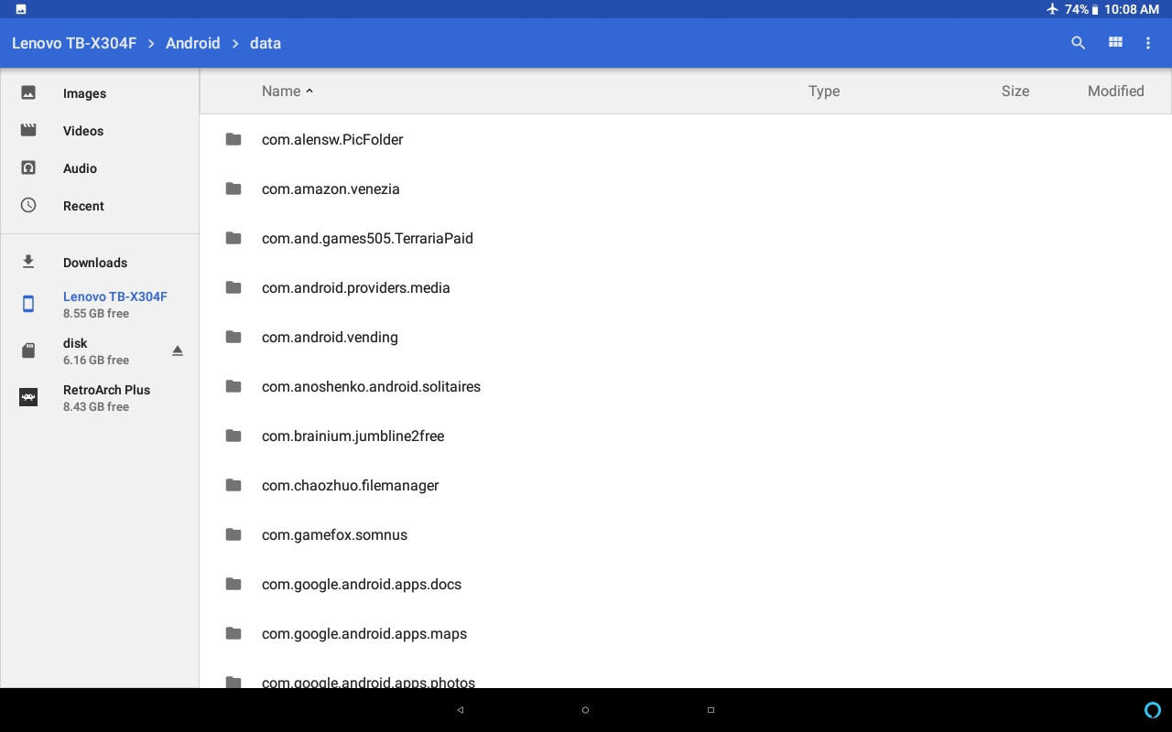Open the com.brainium.jumbline2free folder name
This screenshot has height=732, width=1172.
(353, 436)
